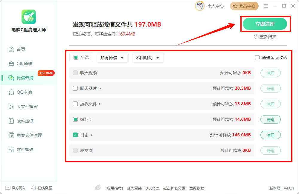Image resolution: width=299 pixels, height=194 pixels.
Task: Open the 所有微信 dropdown
Action: (112, 58)
